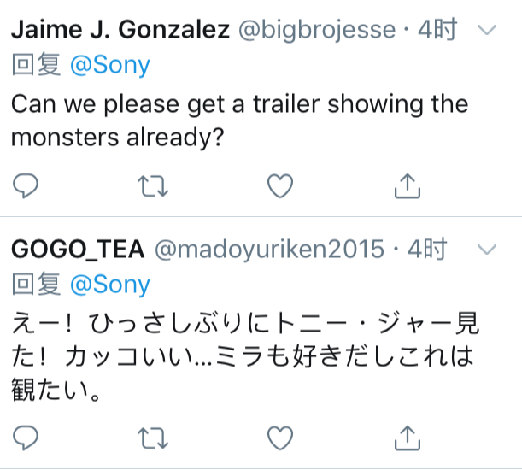Screen dimensions: 522x470
Task: Like the monsters trailer tweet
Action: point(280,186)
